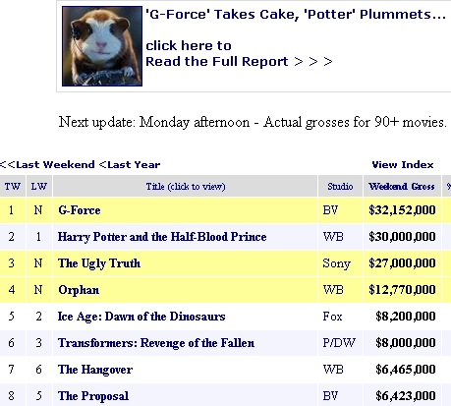Image resolution: width=451 pixels, height=406 pixels.
Task: Open the View Index link
Action: 403,164
